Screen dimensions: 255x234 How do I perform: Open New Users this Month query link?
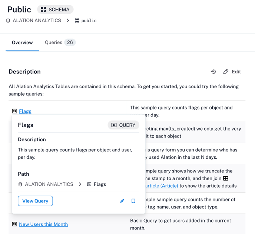(x=43, y=224)
